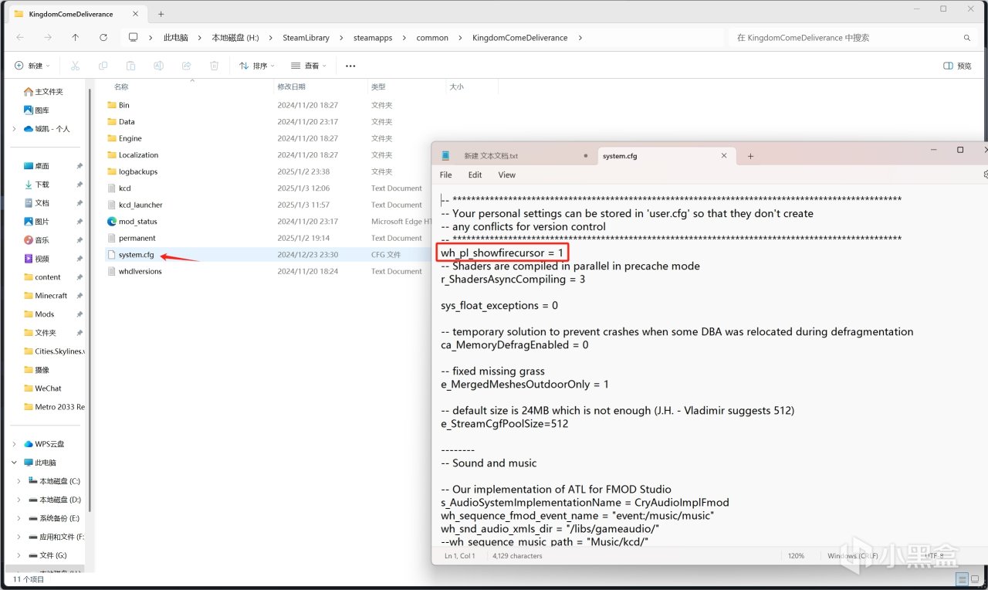Select the KingdomComeDeliverance Explorer tab
The width and height of the screenshot is (988, 590).
tap(77, 14)
